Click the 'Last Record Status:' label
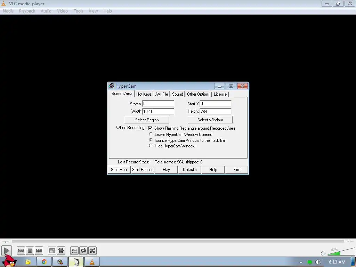Image resolution: width=356 pixels, height=267 pixels. (x=134, y=162)
